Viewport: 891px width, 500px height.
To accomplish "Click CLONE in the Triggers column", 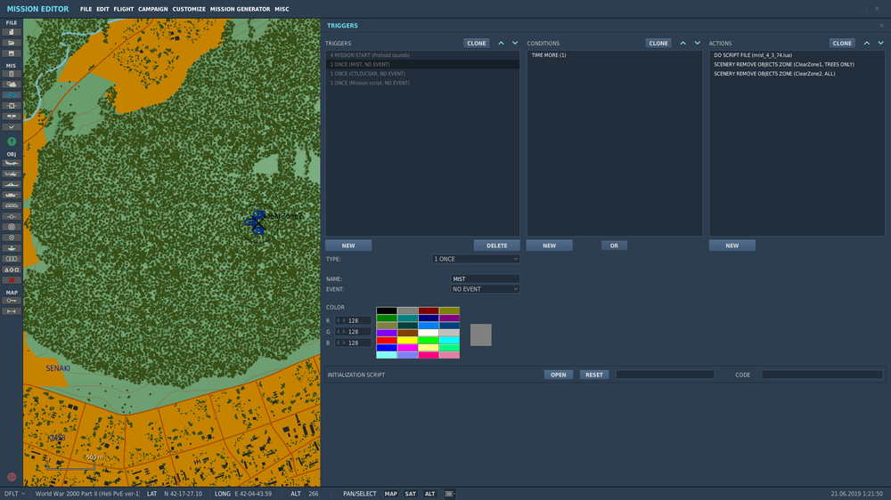I will click(476, 43).
